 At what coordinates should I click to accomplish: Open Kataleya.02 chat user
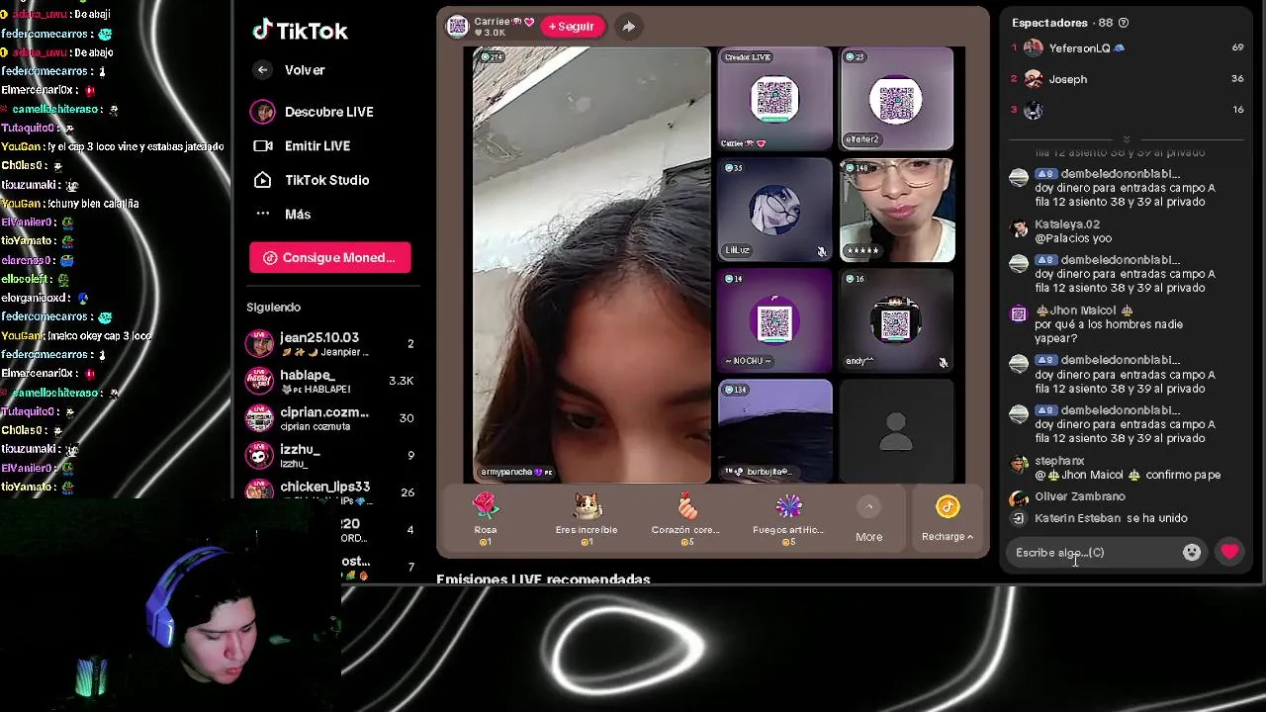(x=1067, y=224)
